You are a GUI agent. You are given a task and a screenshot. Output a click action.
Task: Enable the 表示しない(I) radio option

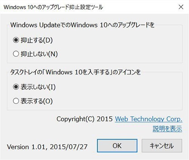pyautogui.click(x=16, y=87)
